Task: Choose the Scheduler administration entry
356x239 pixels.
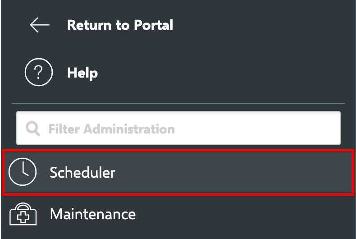Action: tap(82, 172)
